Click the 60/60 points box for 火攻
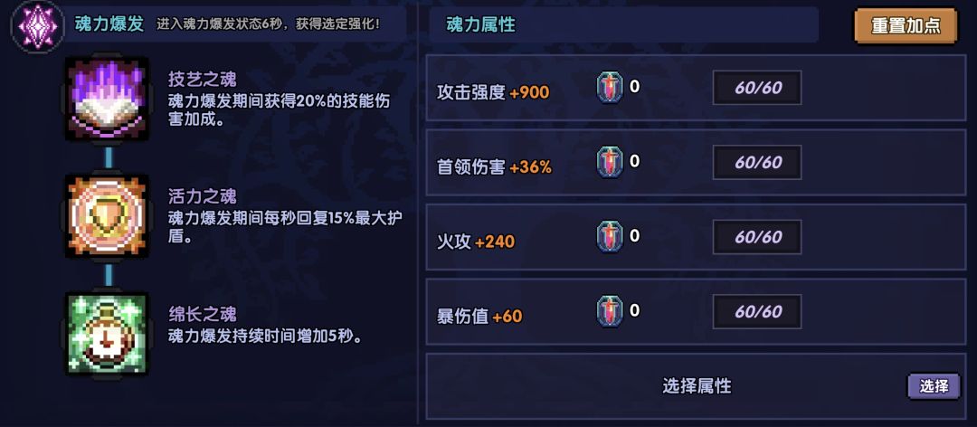Viewport: 977px width, 427px height. [x=757, y=237]
